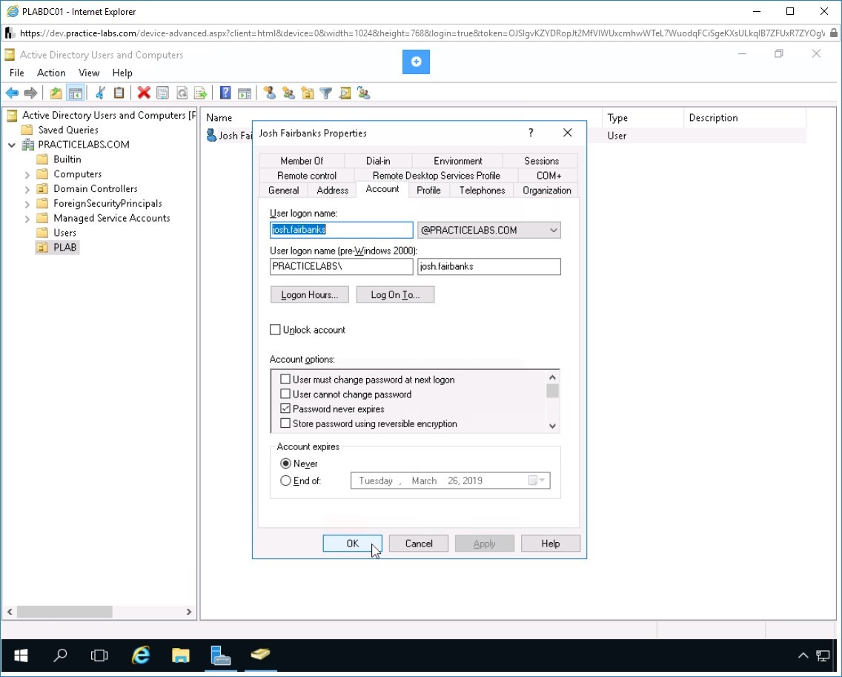Select the Never account expiry radio button
The width and height of the screenshot is (842, 677).
click(x=285, y=463)
